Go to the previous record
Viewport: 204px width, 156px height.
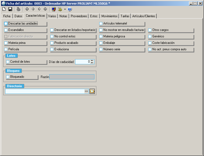click(33, 9)
